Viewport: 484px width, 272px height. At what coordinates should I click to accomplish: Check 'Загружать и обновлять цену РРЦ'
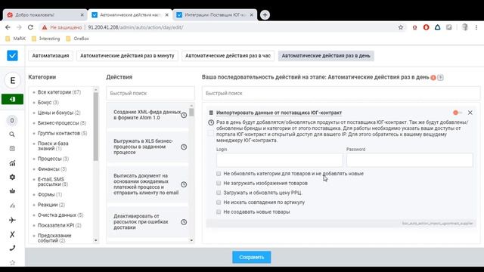pos(219,193)
